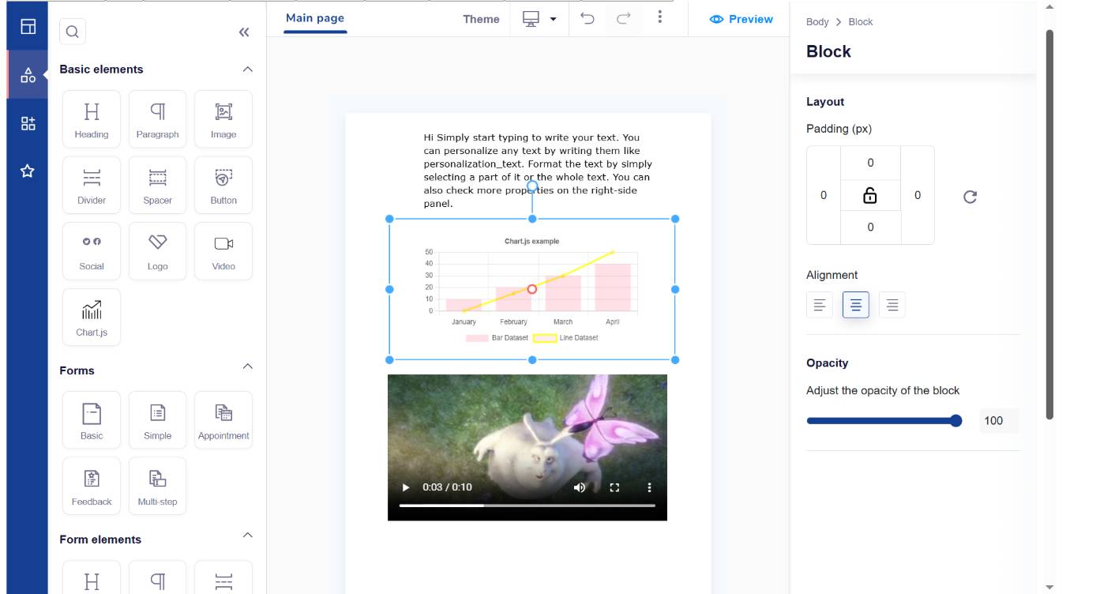Set block alignment to left

pos(820,305)
